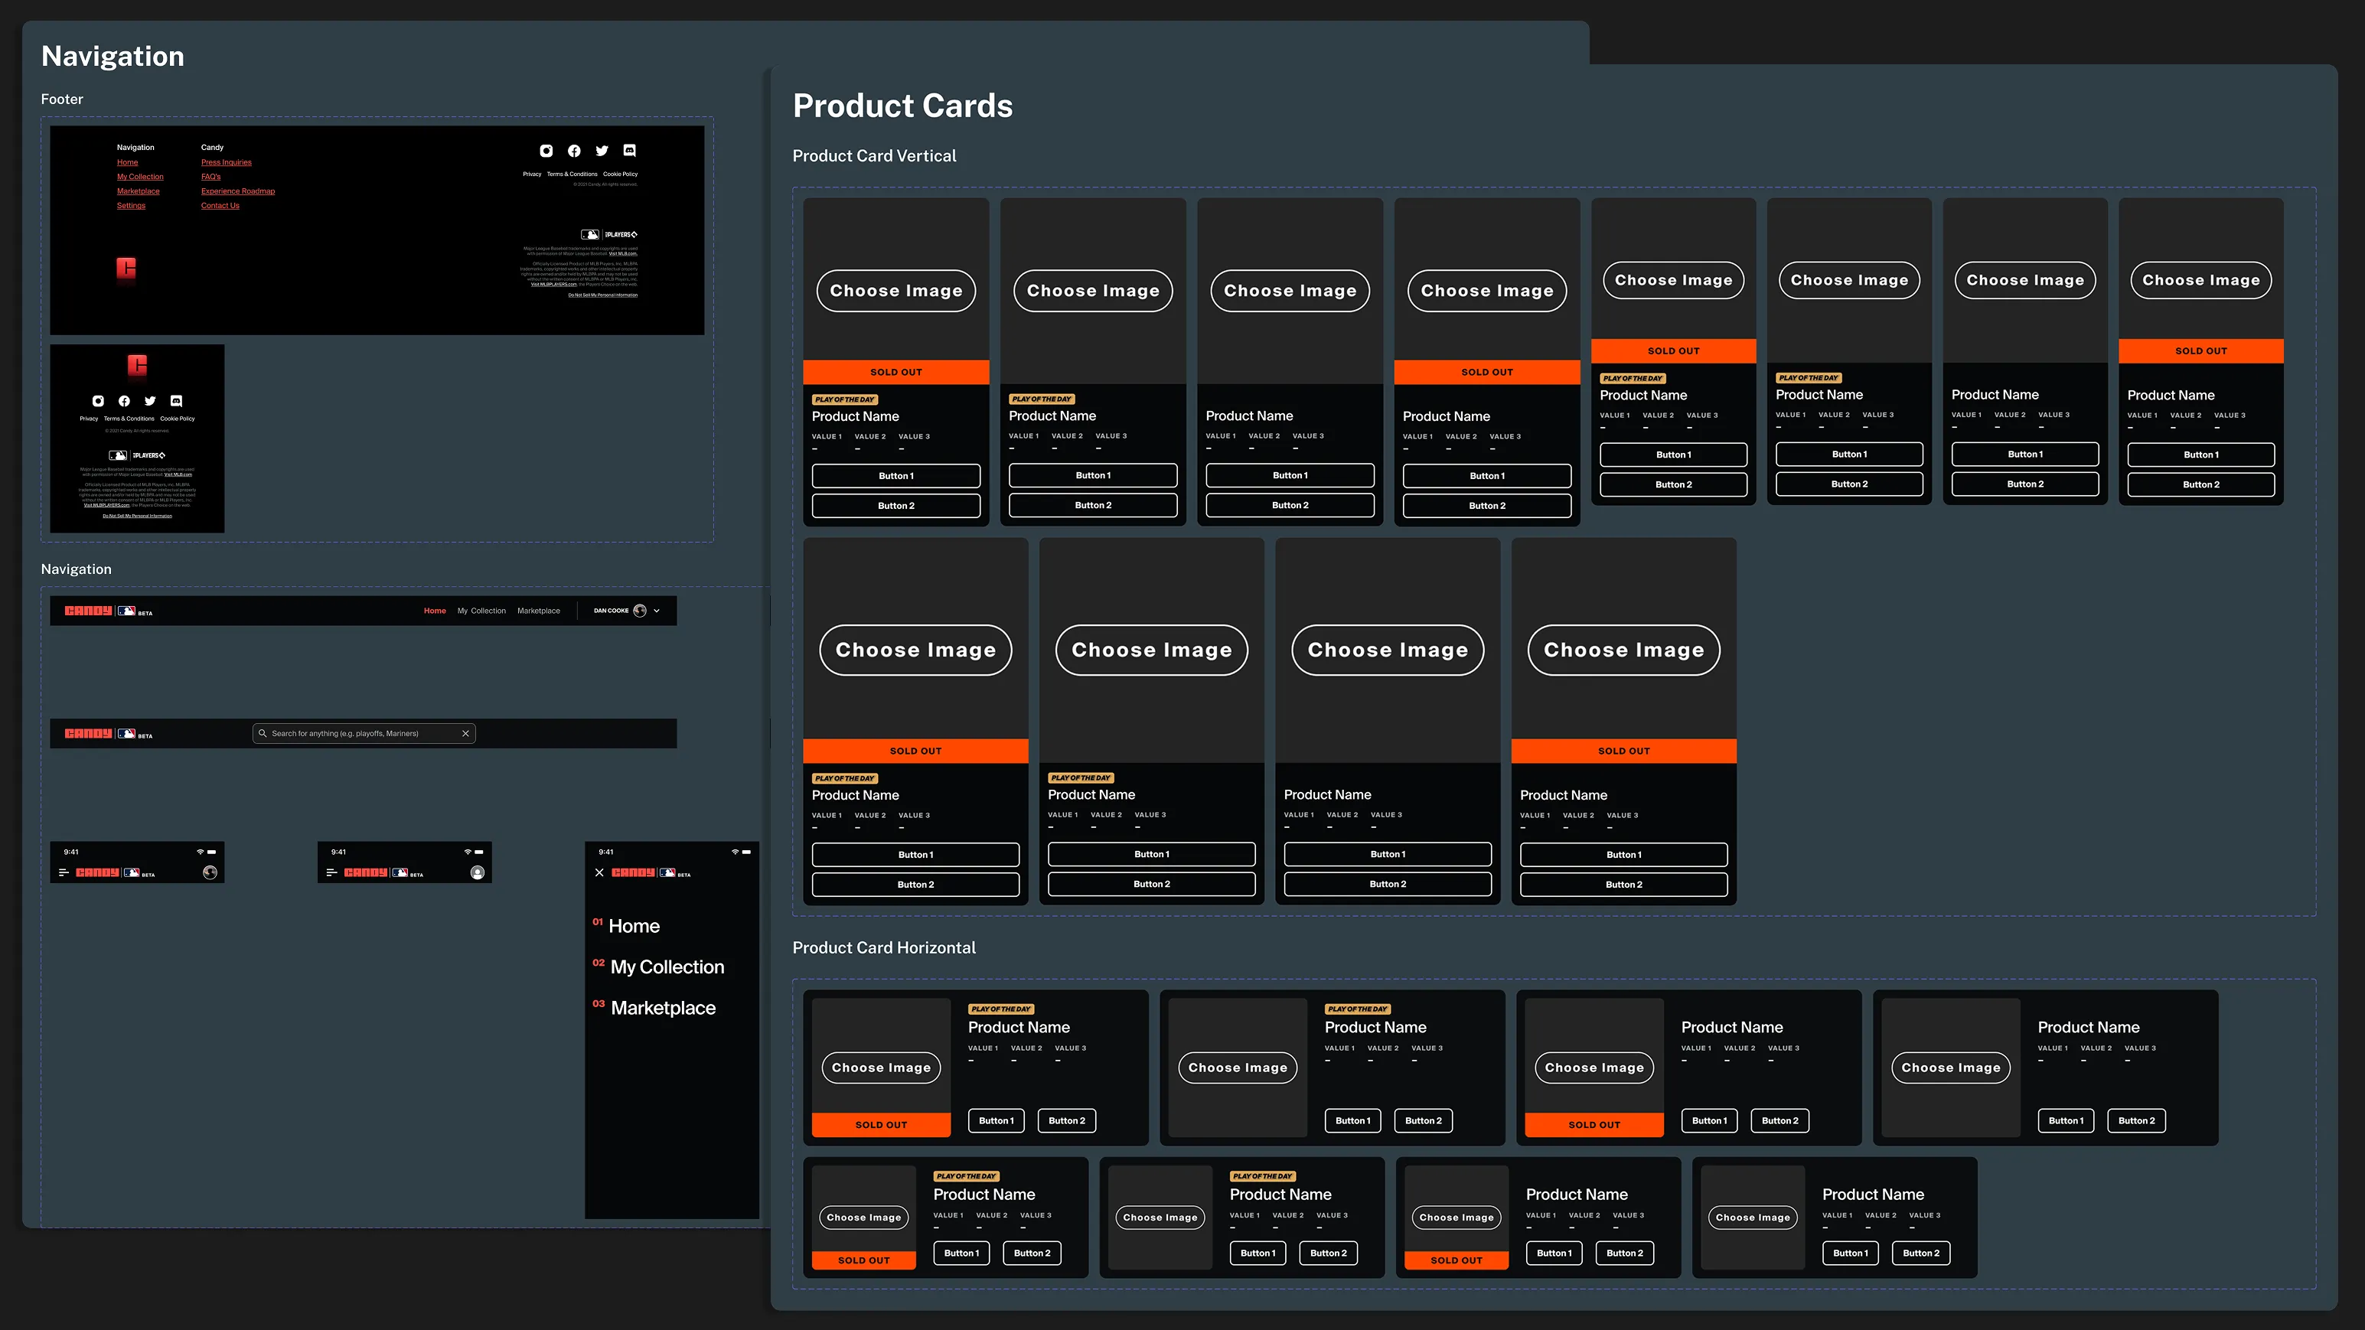Click Dan Cooke's avatar in the navbar
This screenshot has height=1330, width=2365.
tap(641, 611)
